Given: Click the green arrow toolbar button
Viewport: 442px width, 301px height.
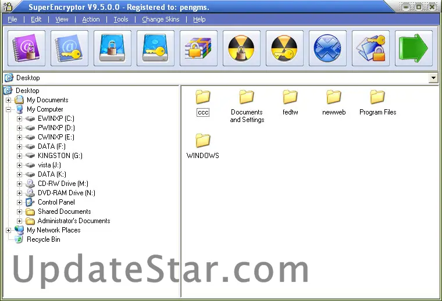Looking at the screenshot, I should (414, 48).
